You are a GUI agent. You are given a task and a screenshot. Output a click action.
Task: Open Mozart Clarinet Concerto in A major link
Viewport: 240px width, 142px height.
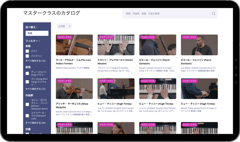click(x=157, y=69)
